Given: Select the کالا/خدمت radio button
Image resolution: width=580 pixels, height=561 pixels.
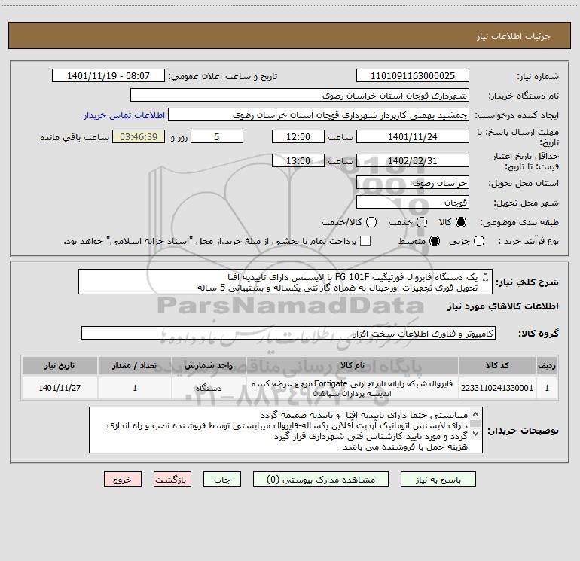Looking at the screenshot, I should tap(371, 222).
